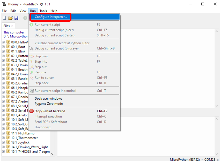Viewport: 221px width, 162px height.
Task: Click shell scrollbar up arrow
Action: point(217,119)
